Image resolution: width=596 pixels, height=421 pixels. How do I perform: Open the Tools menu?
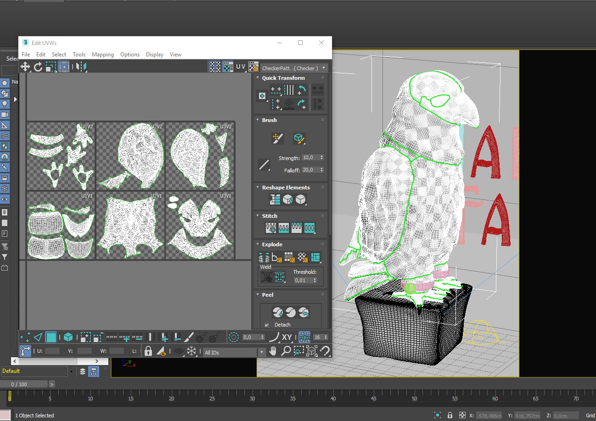(79, 54)
